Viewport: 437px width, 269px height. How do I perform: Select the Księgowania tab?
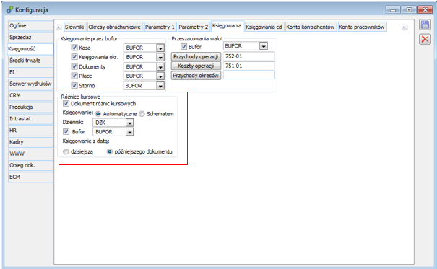coord(227,26)
